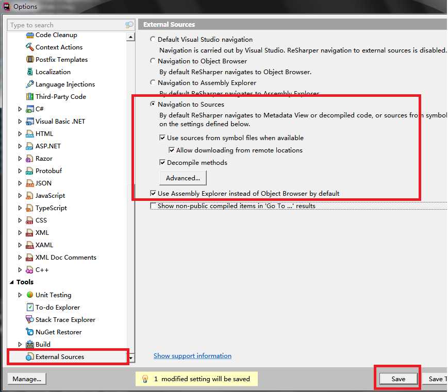448x392 pixels.
Task: Expand the Razor tree node
Action: pyautogui.click(x=20, y=159)
